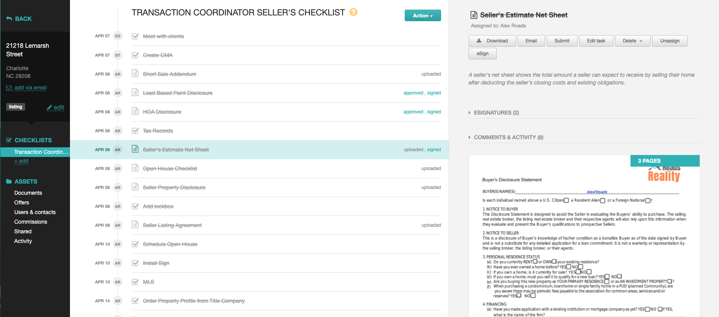Image resolution: width=719 pixels, height=317 pixels.
Task: Click the document icon for Short Sale Addendum
Action: tap(135, 74)
